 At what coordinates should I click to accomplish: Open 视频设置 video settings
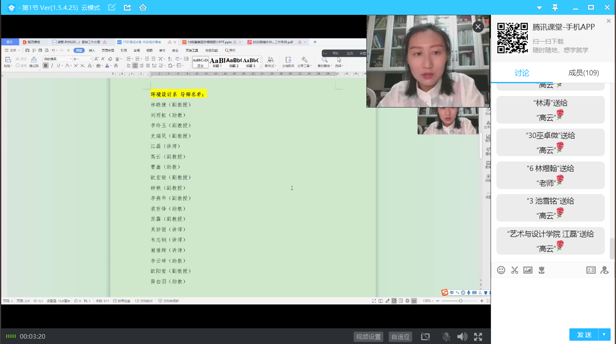click(x=368, y=337)
